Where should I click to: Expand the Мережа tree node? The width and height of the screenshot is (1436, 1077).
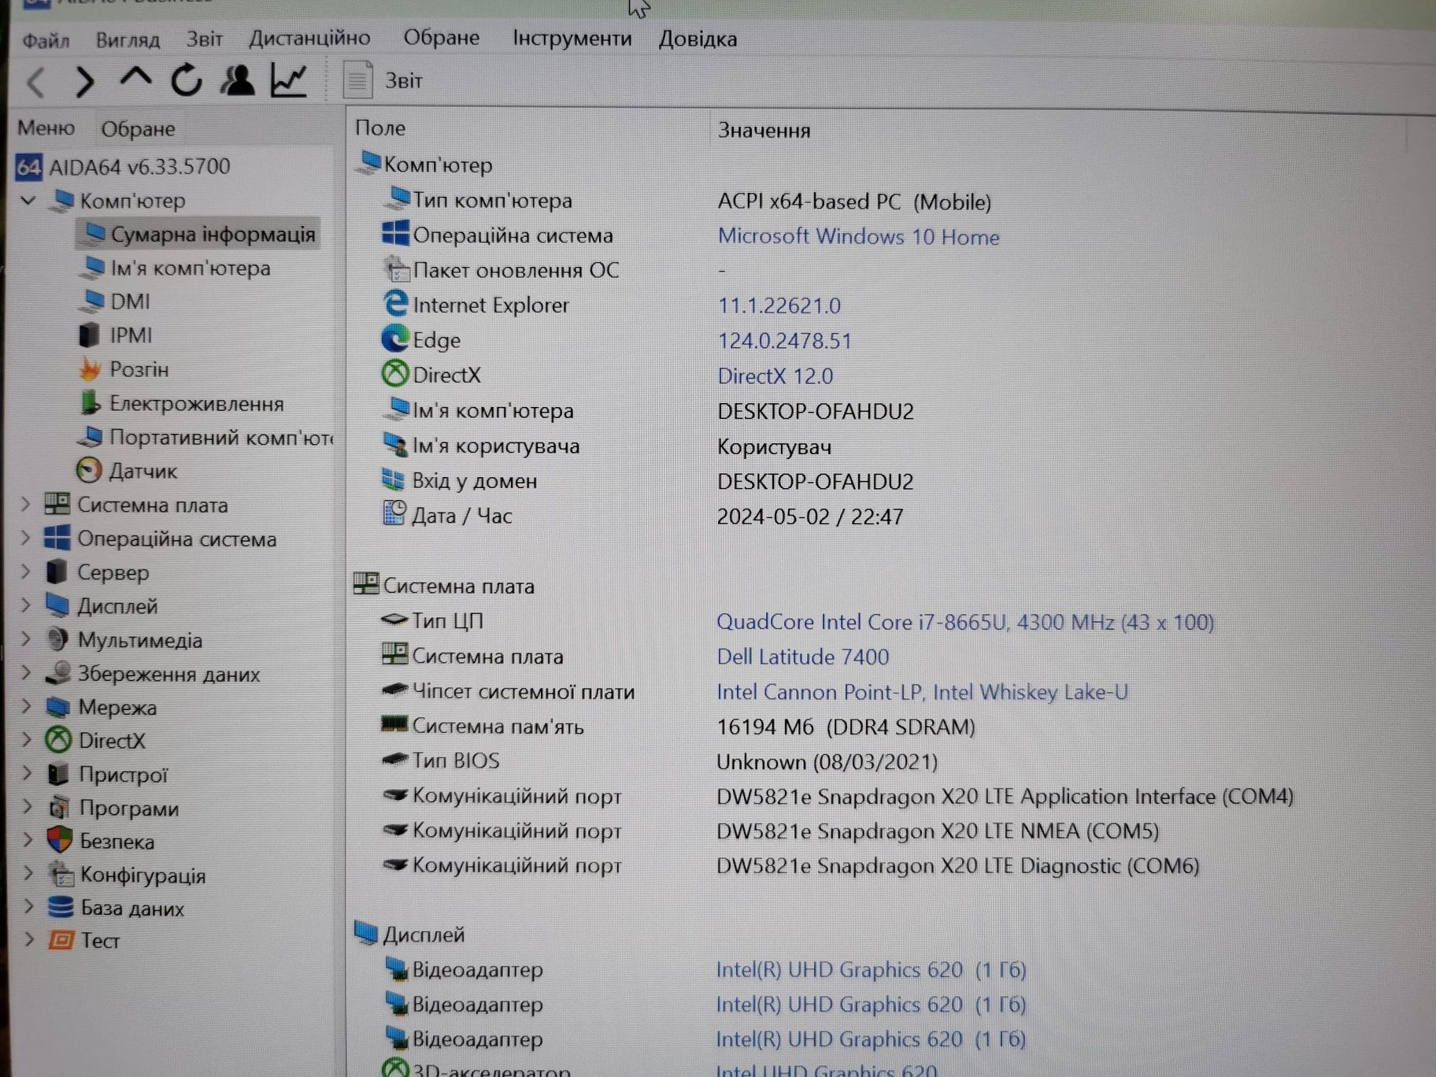click(x=26, y=707)
